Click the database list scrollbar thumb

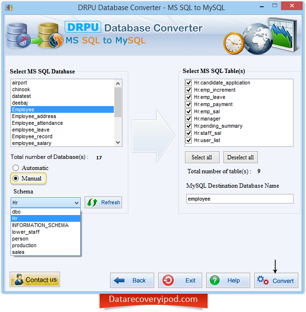pos(118,102)
